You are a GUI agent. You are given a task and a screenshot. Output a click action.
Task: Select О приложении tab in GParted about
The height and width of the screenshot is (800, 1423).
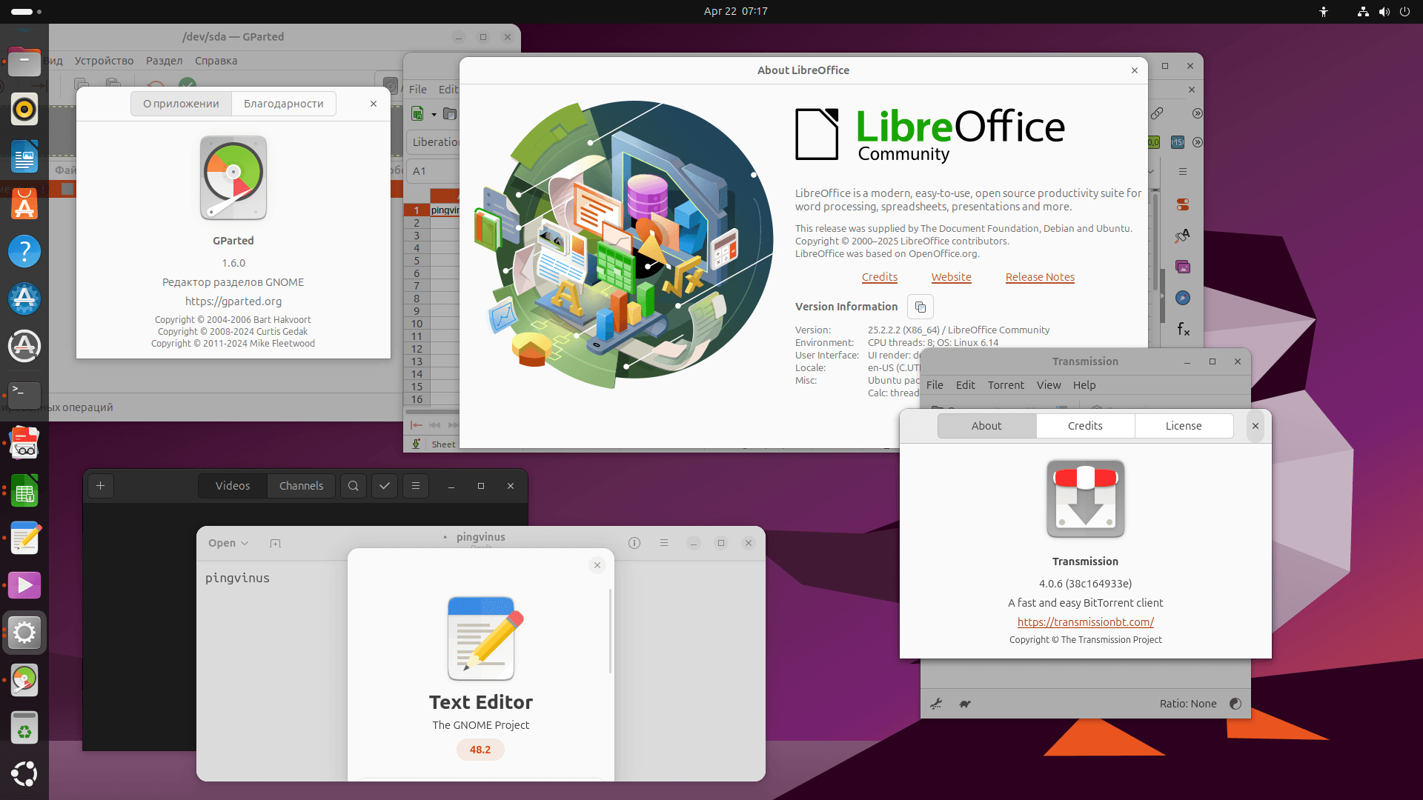(182, 104)
